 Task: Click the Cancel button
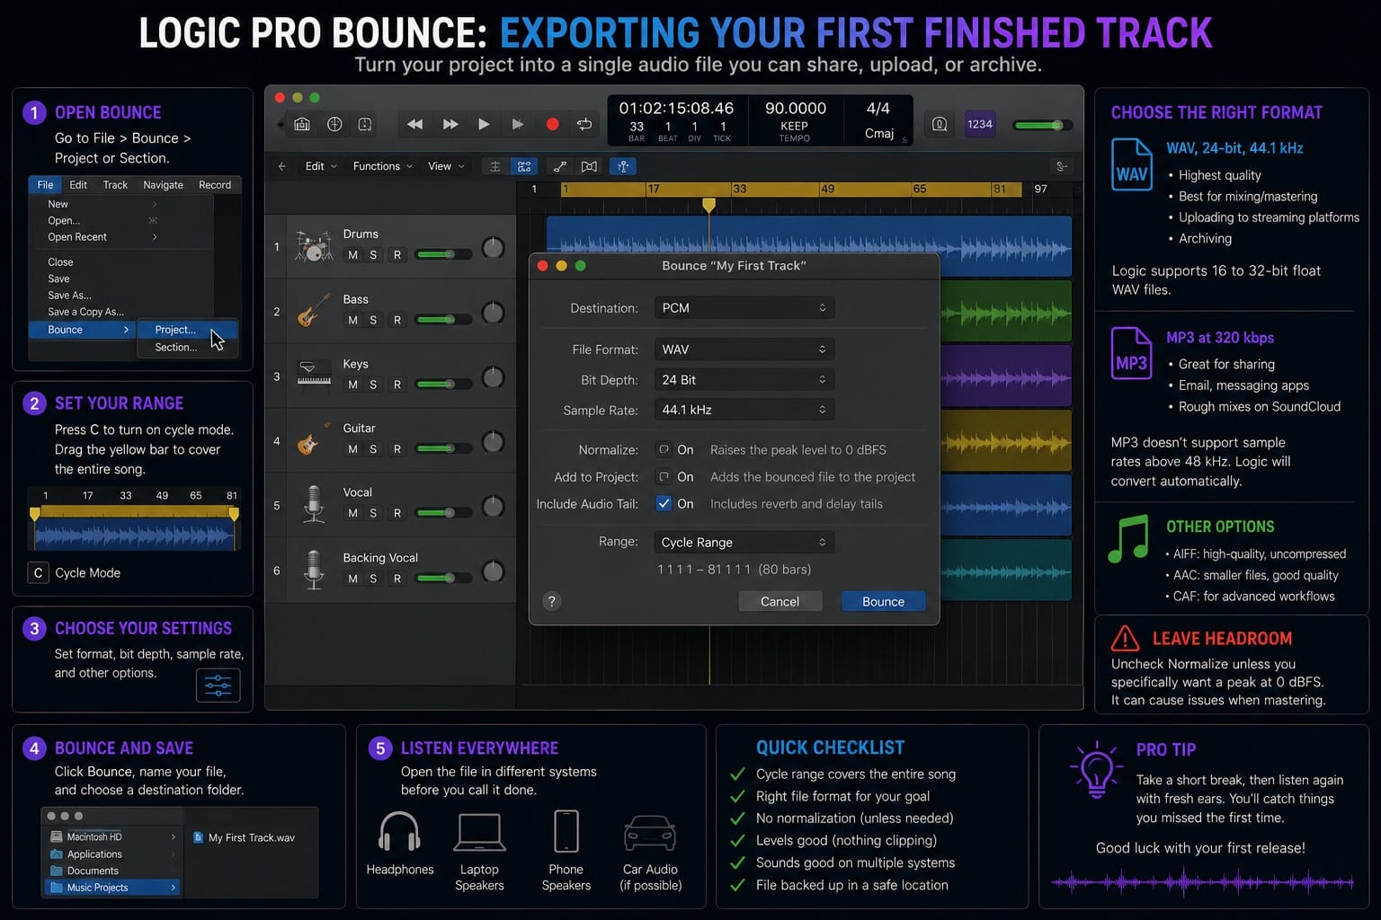(780, 601)
